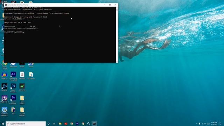This screenshot has height=126, width=224.
Task: Open the volume control in system tray
Action: coord(205,124)
